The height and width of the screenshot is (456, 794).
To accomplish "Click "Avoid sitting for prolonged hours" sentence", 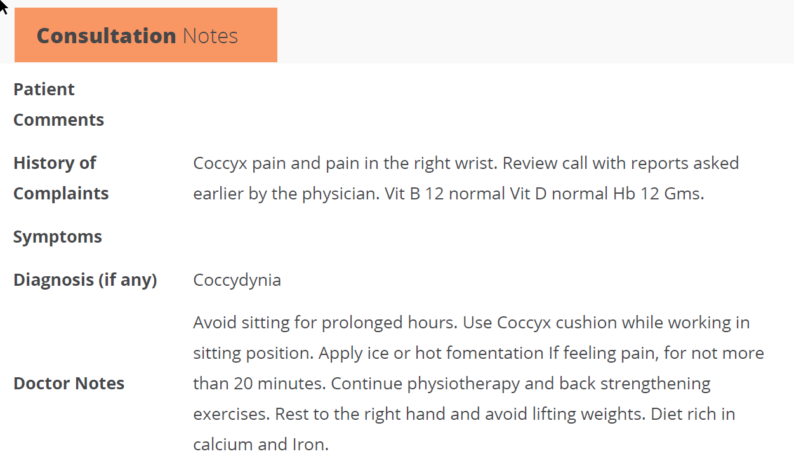I will (x=324, y=323).
